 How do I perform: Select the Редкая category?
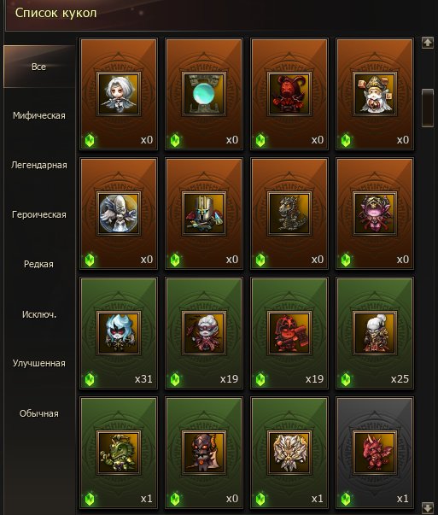tap(38, 264)
